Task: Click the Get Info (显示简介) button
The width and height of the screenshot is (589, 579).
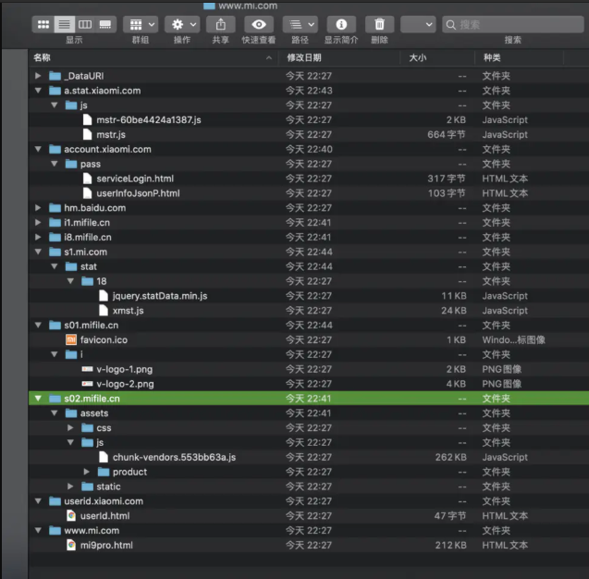Action: [341, 24]
